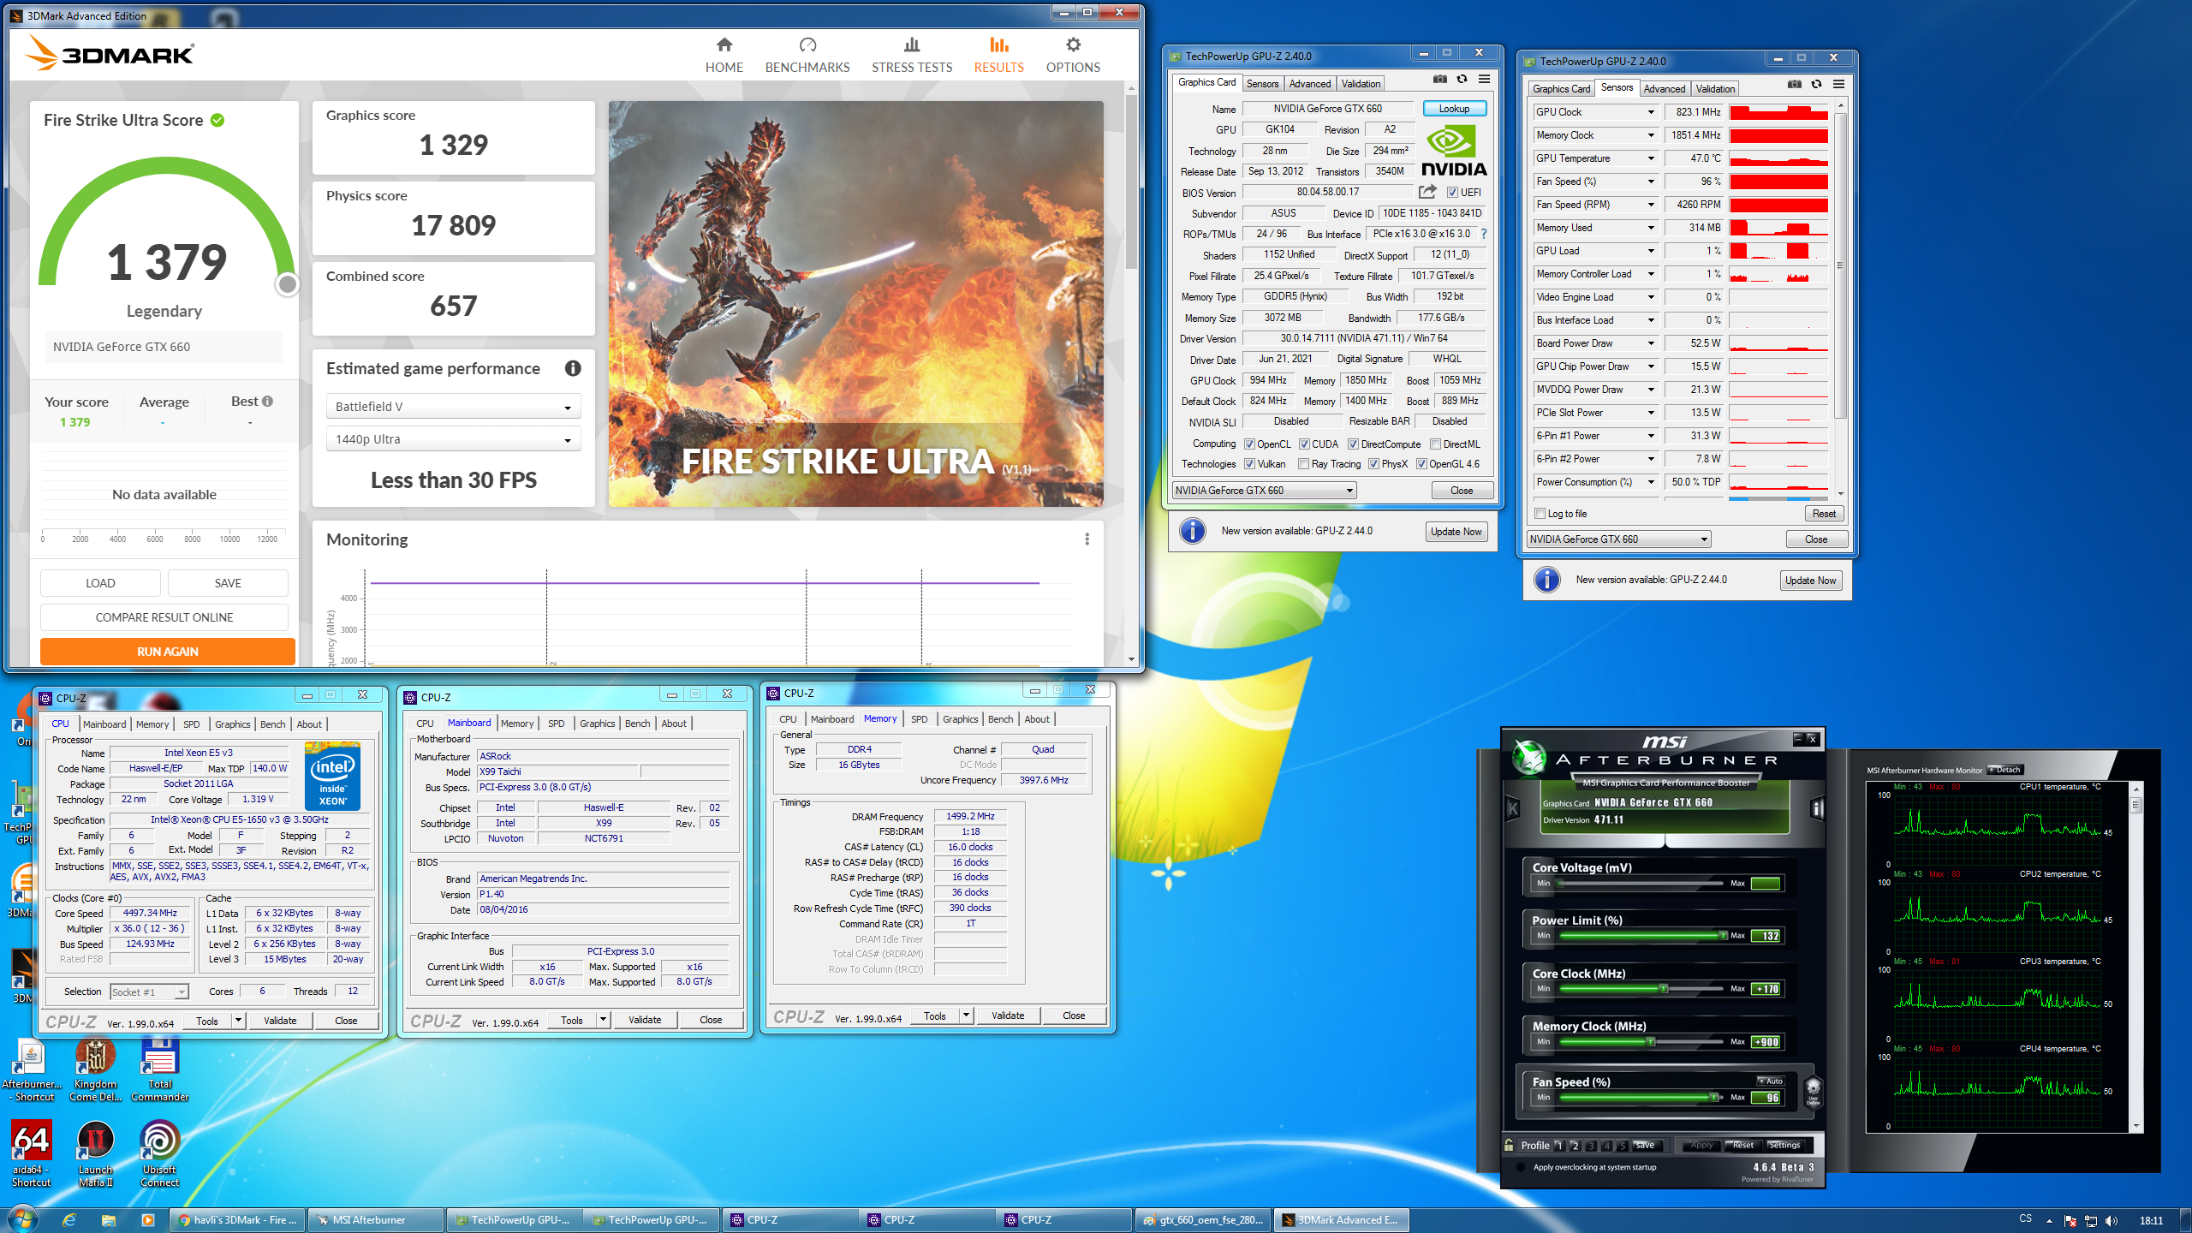
Task: Open the Battlefield V game dropdown
Action: coord(453,407)
